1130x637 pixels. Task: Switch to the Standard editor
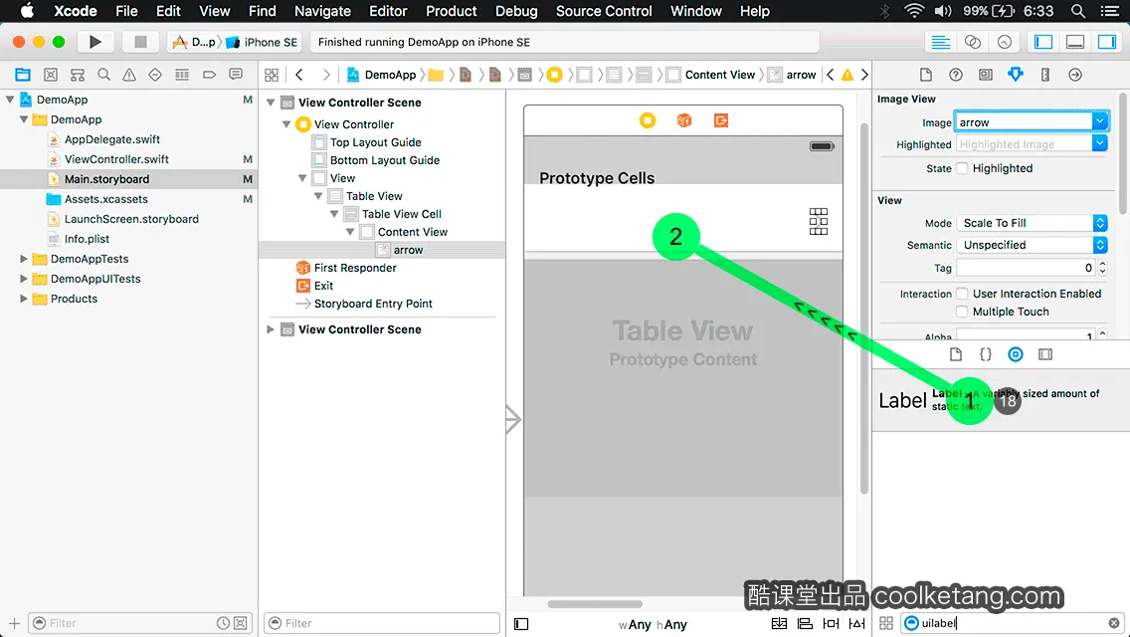click(x=940, y=42)
